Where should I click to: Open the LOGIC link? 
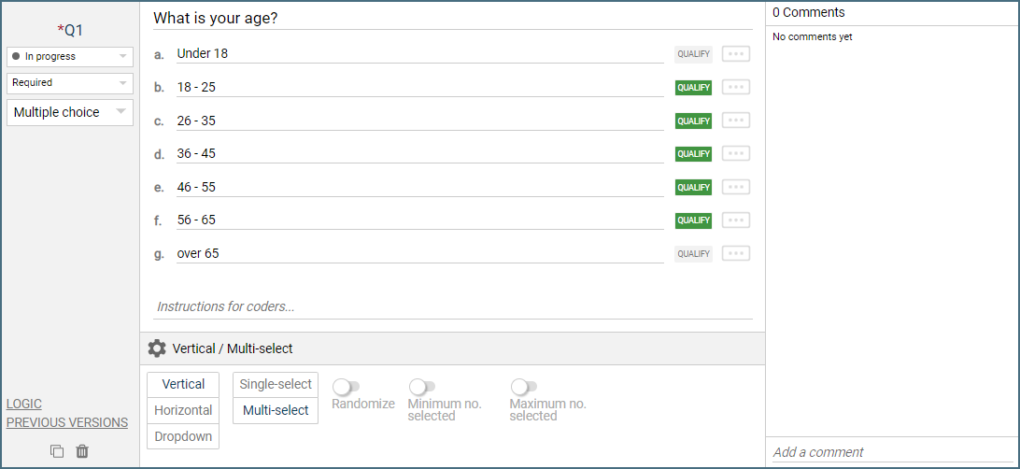coord(24,404)
